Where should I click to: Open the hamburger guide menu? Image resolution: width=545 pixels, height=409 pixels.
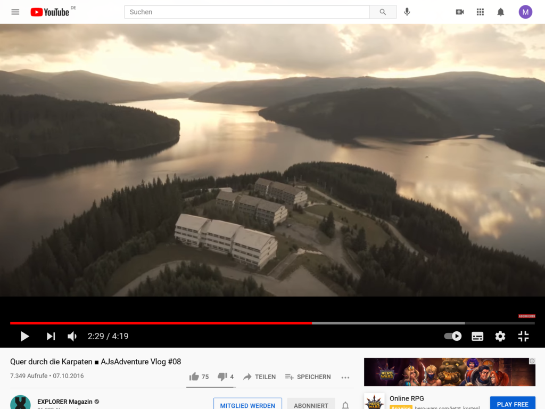point(15,12)
